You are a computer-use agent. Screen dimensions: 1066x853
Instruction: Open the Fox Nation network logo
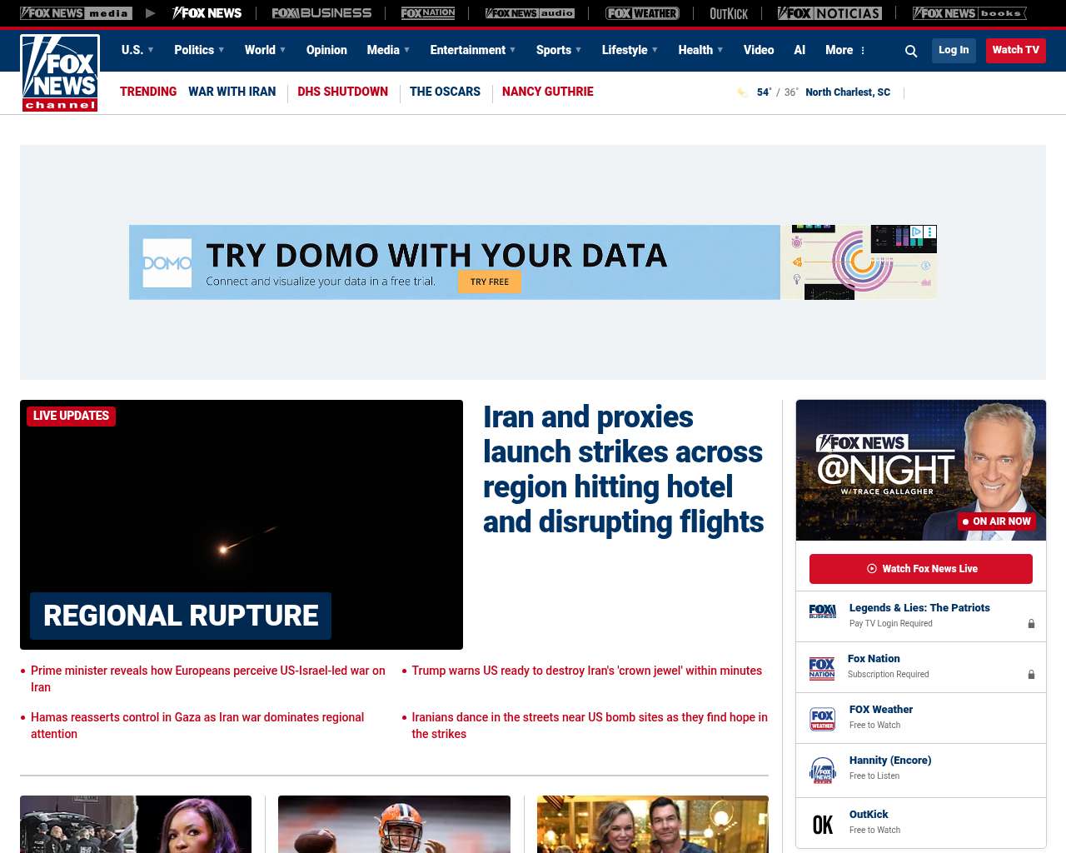[x=428, y=13]
